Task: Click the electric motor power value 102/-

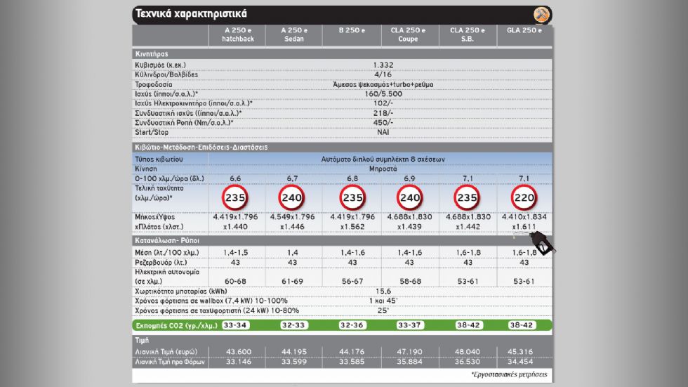Action: pyautogui.click(x=383, y=103)
